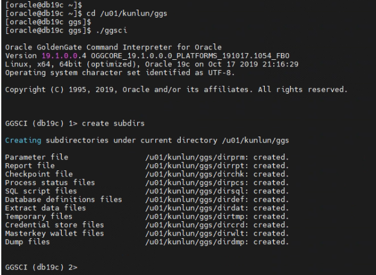The width and height of the screenshot is (376, 275).
Task: Click the 'GGSCI (db19c) 2>' prompt
Action: 41,267
